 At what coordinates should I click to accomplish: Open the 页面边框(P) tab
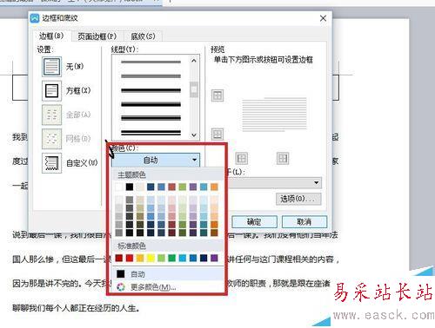coord(97,36)
